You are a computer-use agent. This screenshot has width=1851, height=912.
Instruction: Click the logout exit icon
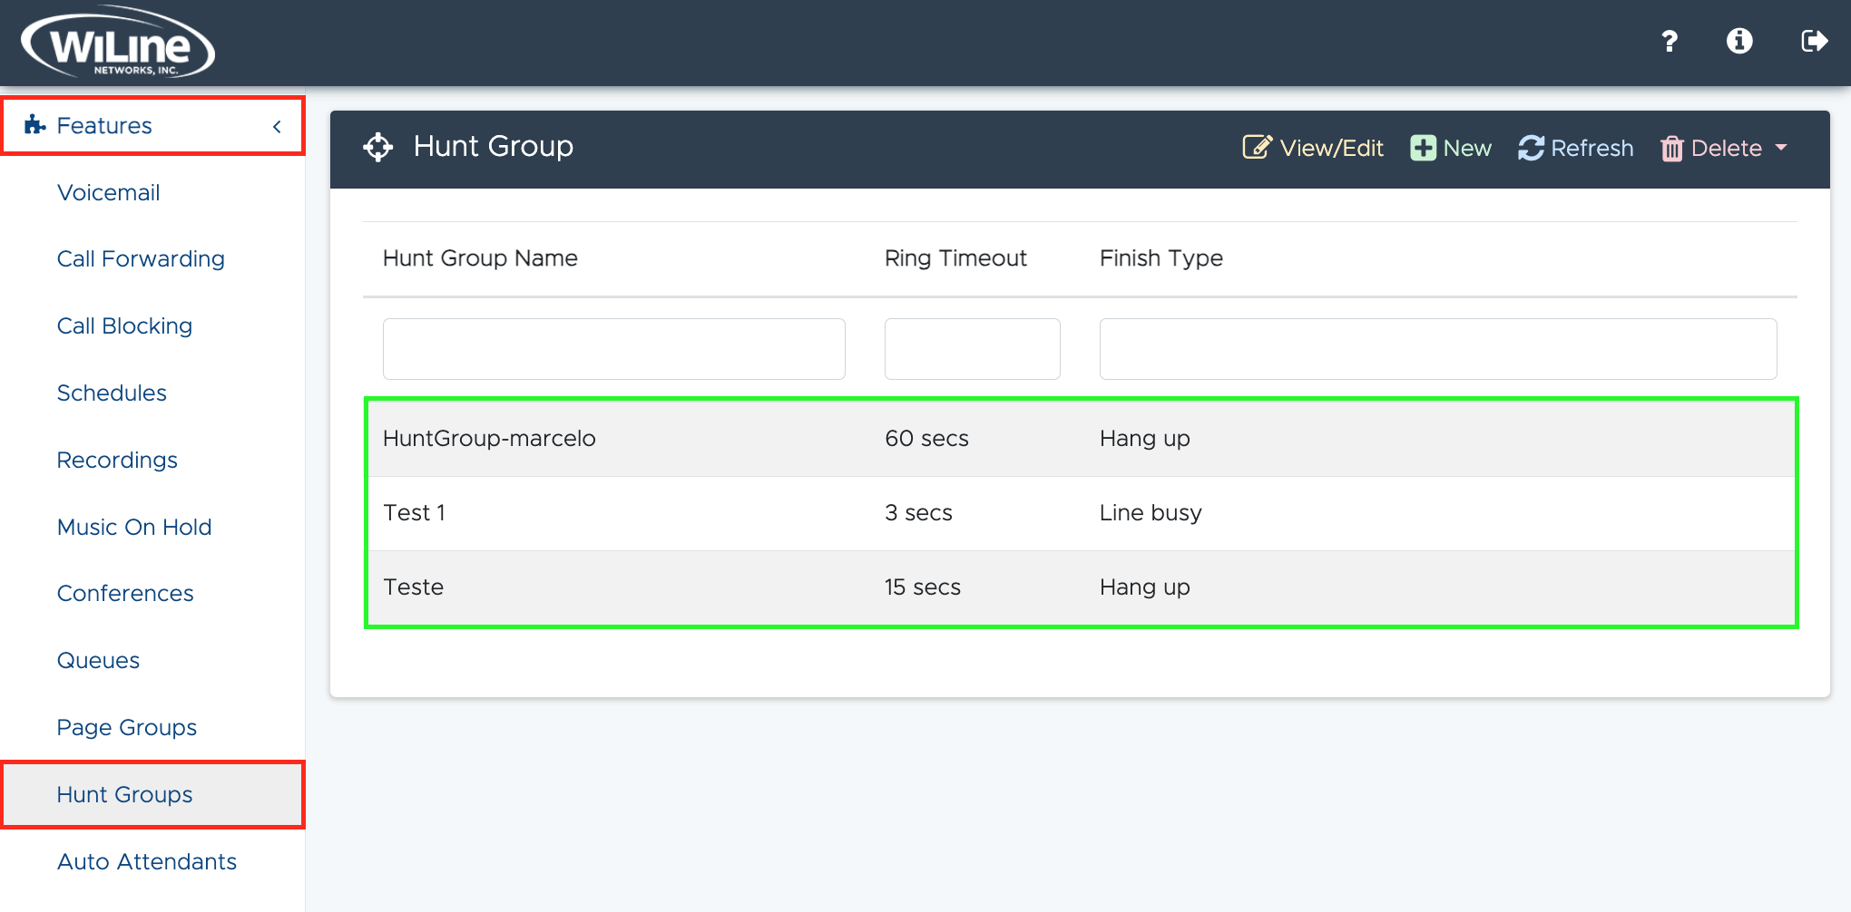click(x=1813, y=41)
